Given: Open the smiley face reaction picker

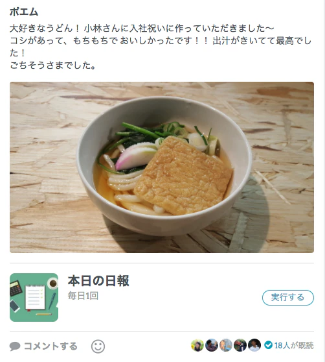Looking at the screenshot, I should pos(98,346).
